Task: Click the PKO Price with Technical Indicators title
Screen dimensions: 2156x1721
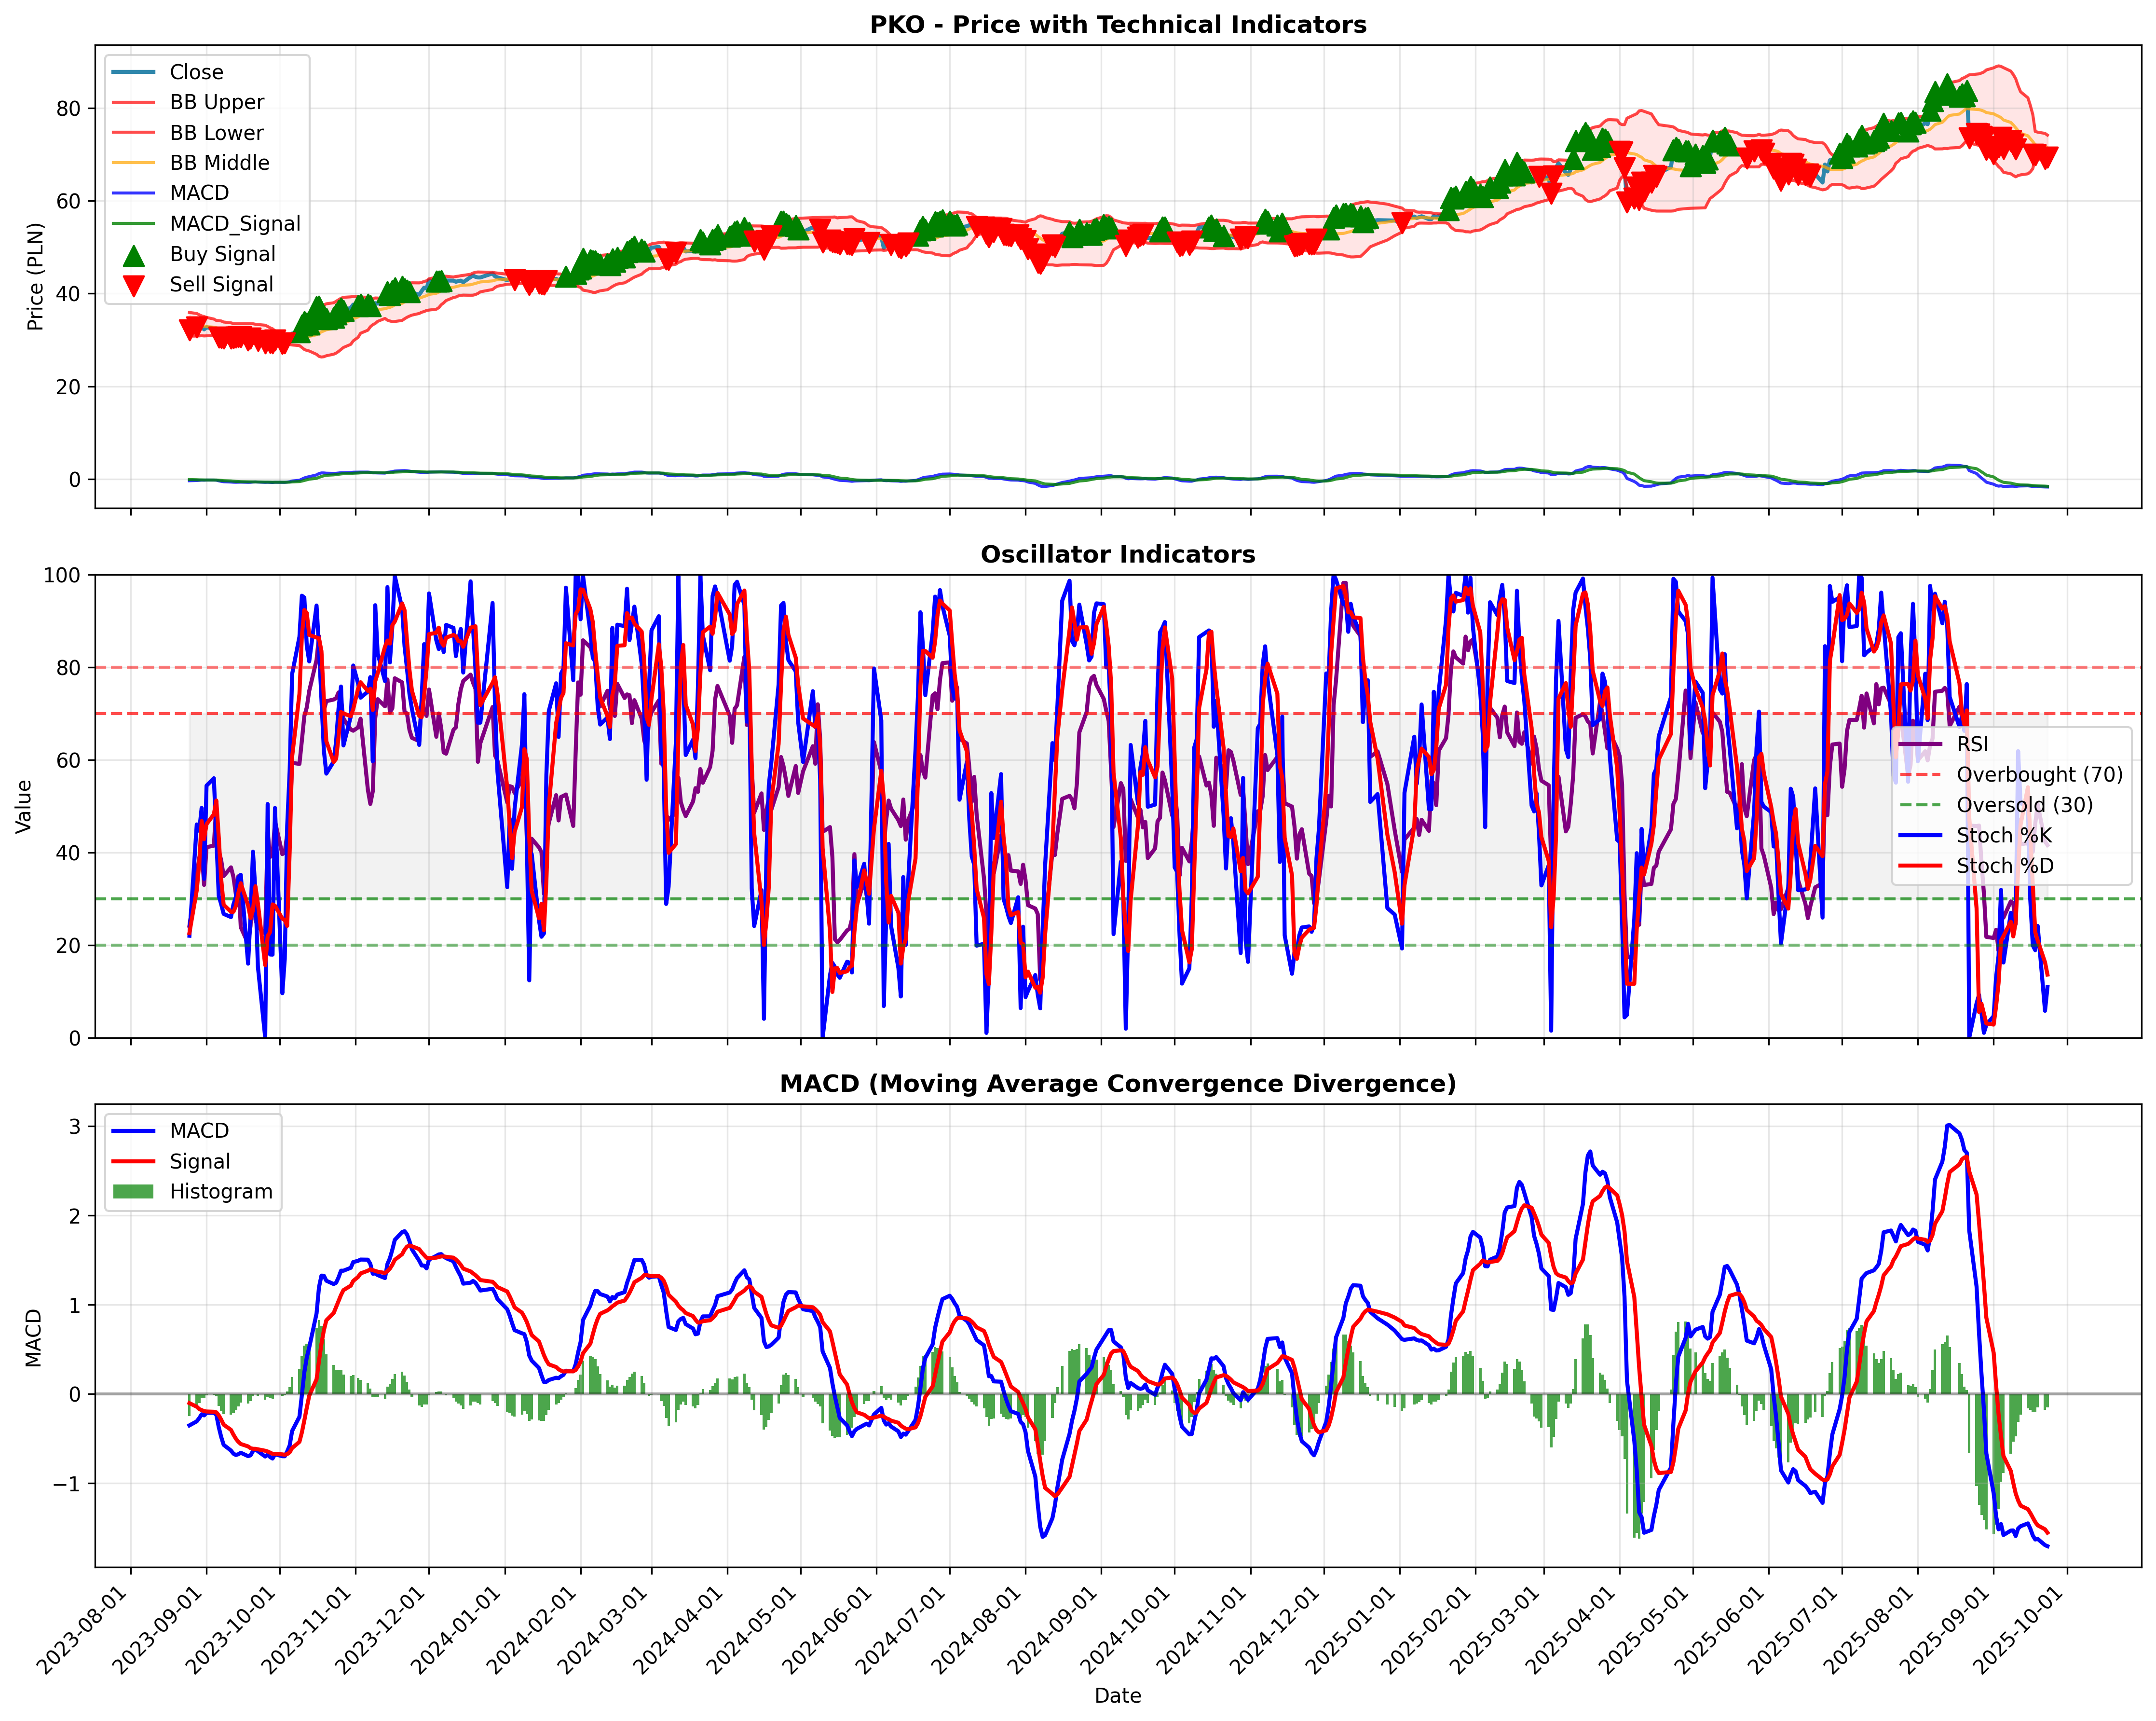Action: [x=1118, y=25]
